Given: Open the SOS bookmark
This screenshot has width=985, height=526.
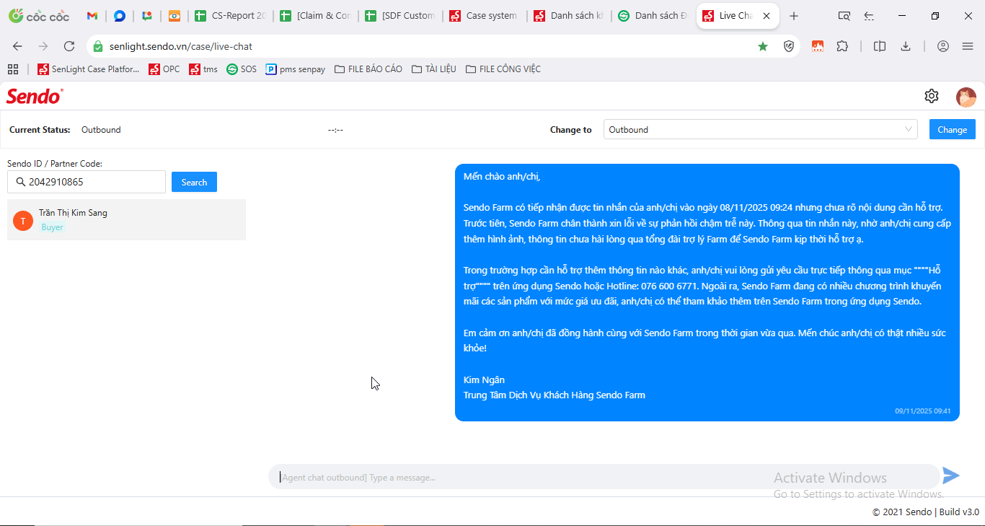Looking at the screenshot, I should tap(242, 69).
